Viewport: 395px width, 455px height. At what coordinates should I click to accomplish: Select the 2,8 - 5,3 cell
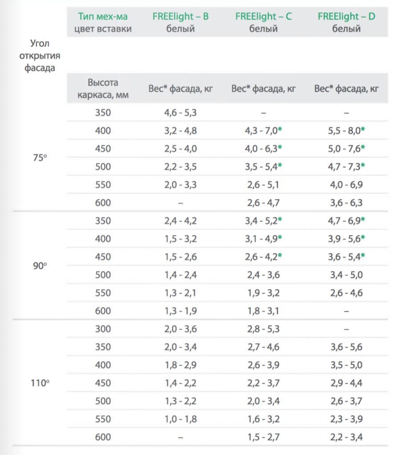(x=263, y=329)
